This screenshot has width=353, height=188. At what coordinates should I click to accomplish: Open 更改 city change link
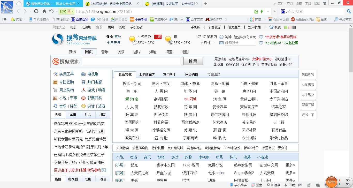pyautogui.click(x=118, y=37)
